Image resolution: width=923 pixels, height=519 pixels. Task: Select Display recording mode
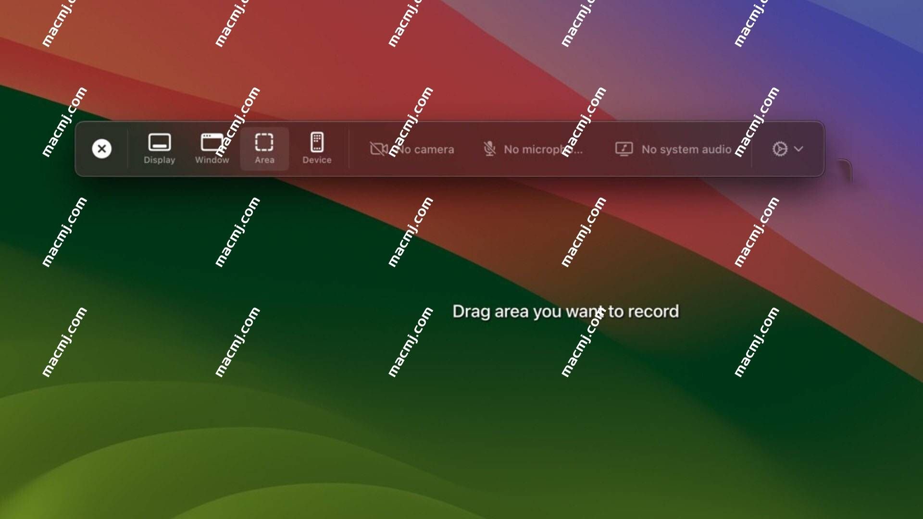click(159, 149)
